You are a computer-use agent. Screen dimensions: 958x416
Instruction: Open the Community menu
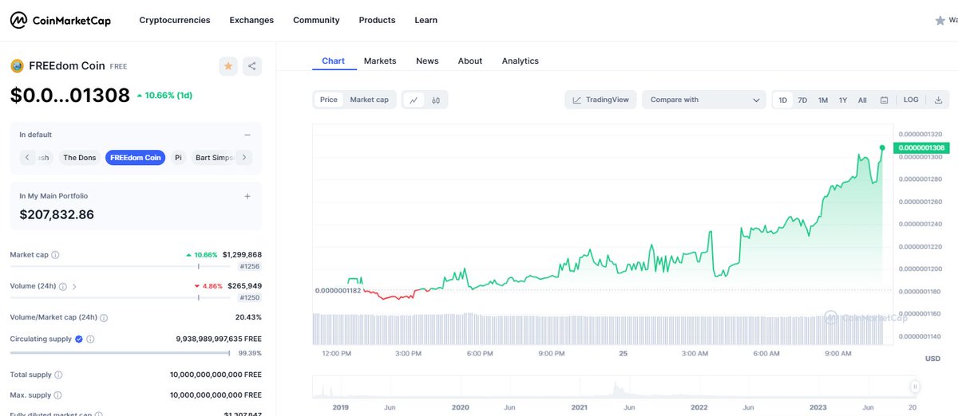316,20
